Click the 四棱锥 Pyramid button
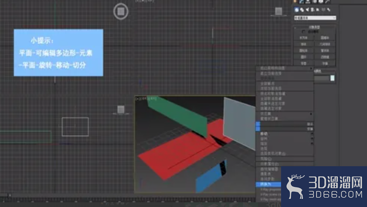The height and width of the screenshot is (207, 367). point(325,57)
